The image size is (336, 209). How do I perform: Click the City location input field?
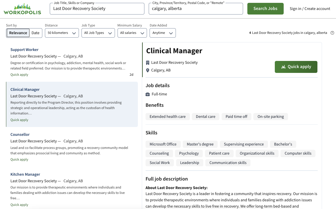[x=196, y=9]
